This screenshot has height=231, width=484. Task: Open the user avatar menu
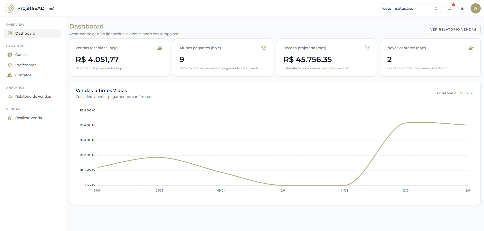tap(475, 8)
